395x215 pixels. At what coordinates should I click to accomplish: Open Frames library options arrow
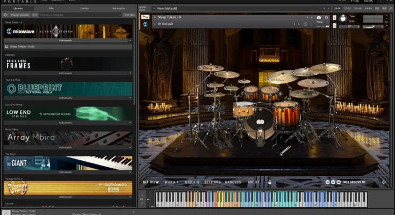[x=130, y=73]
